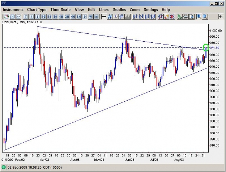Click the zoom out magnifier icon
226x172 pixels.
point(205,17)
